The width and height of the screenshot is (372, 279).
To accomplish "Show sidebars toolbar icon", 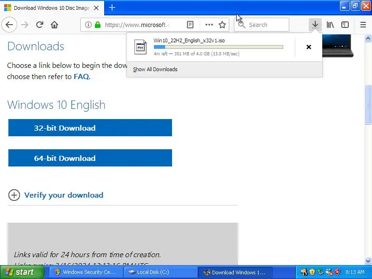I will point(345,25).
